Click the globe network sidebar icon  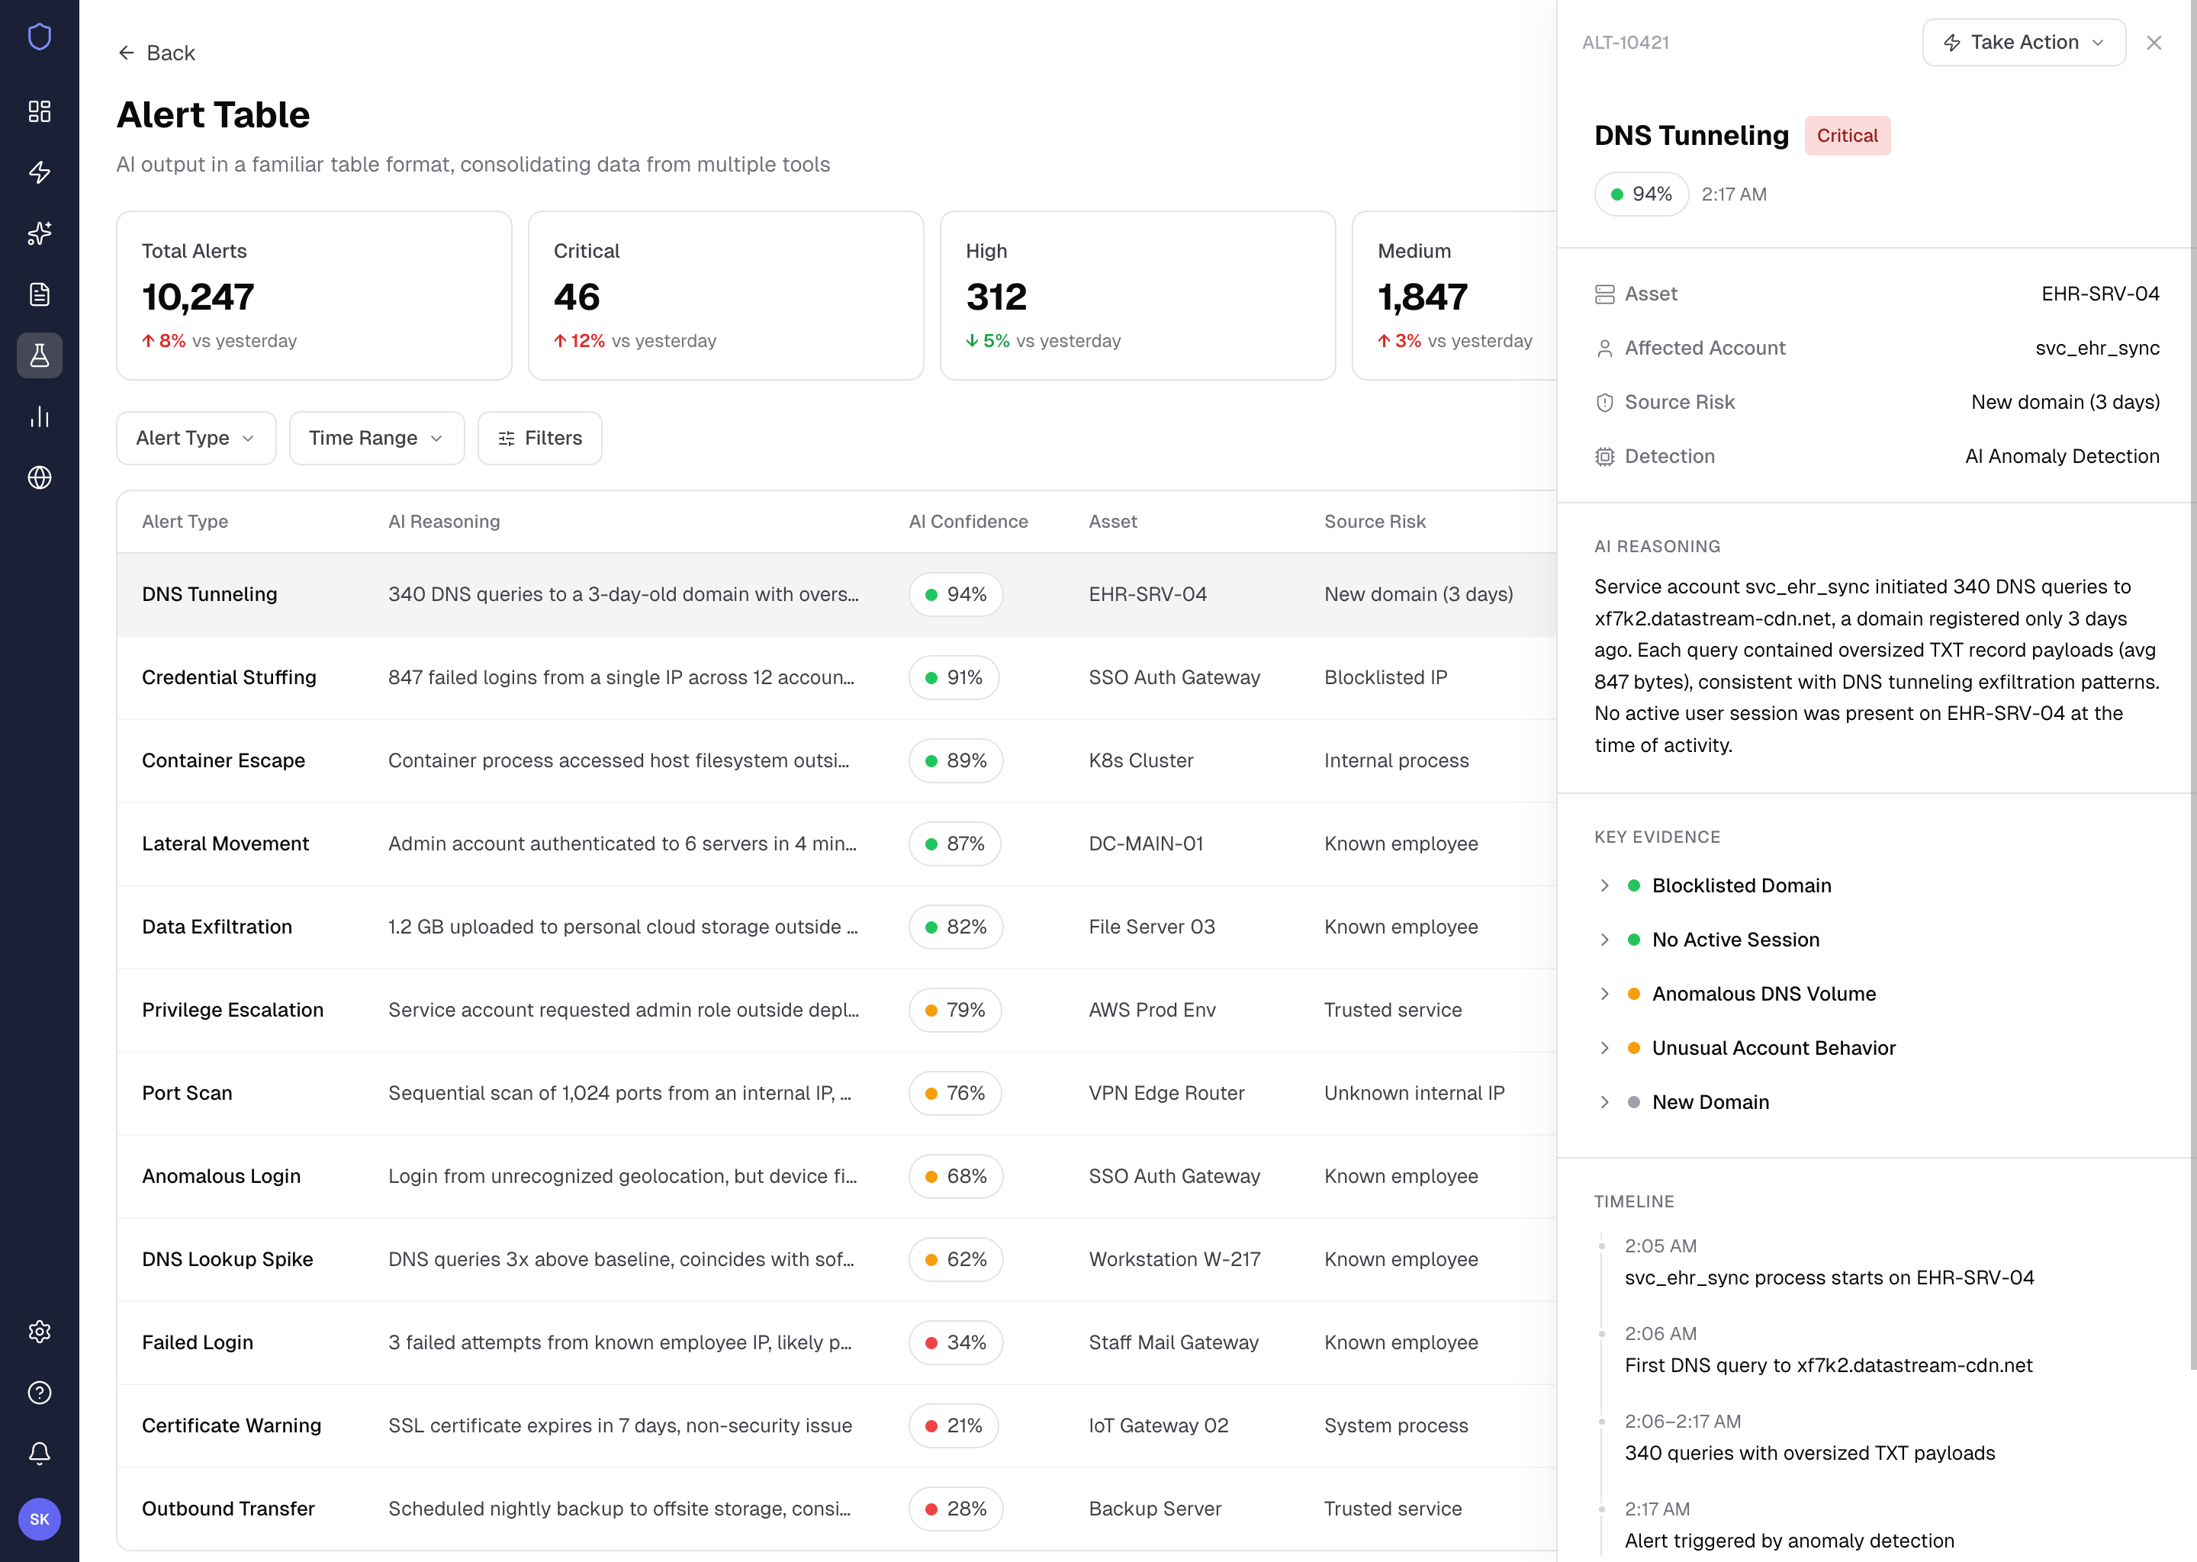coord(40,478)
